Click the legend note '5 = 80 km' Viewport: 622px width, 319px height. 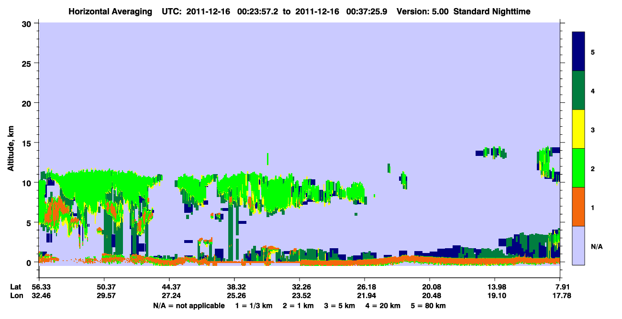click(x=428, y=306)
